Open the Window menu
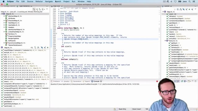 click(x=81, y=1)
